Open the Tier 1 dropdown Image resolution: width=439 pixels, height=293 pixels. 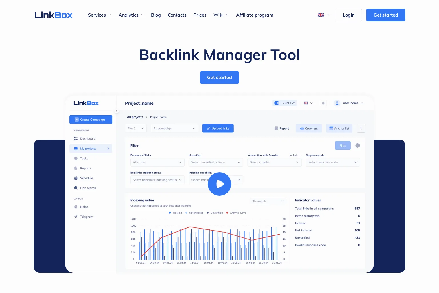[x=136, y=128]
